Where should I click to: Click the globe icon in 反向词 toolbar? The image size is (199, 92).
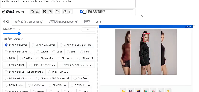click(32, 12)
